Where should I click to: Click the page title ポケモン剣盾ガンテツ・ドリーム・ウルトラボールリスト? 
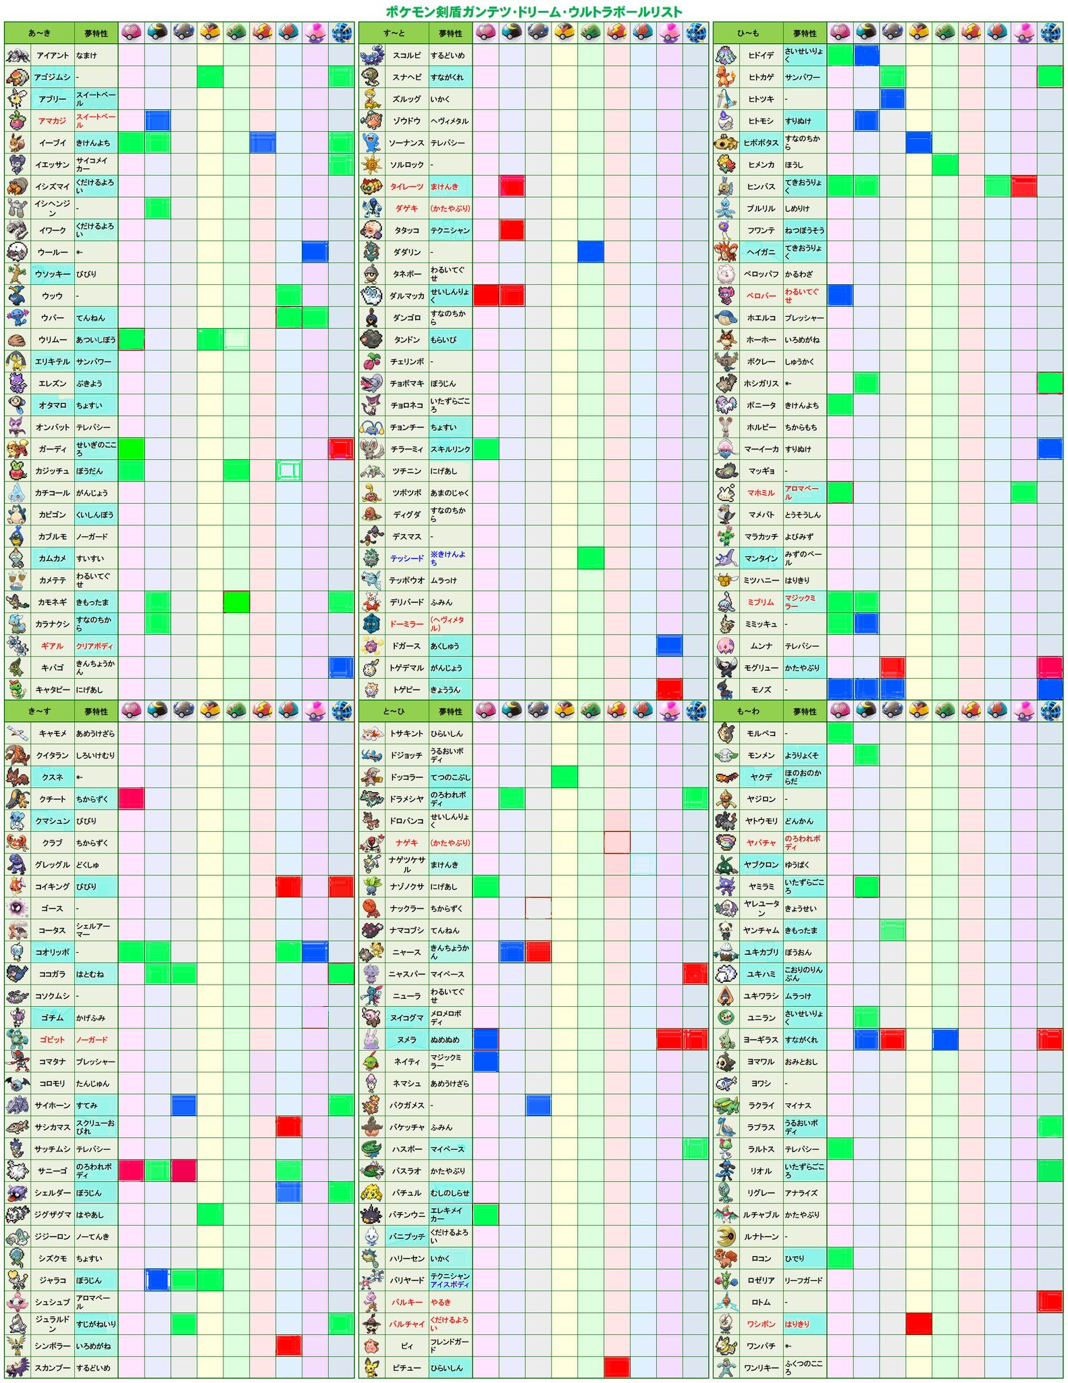point(534,11)
